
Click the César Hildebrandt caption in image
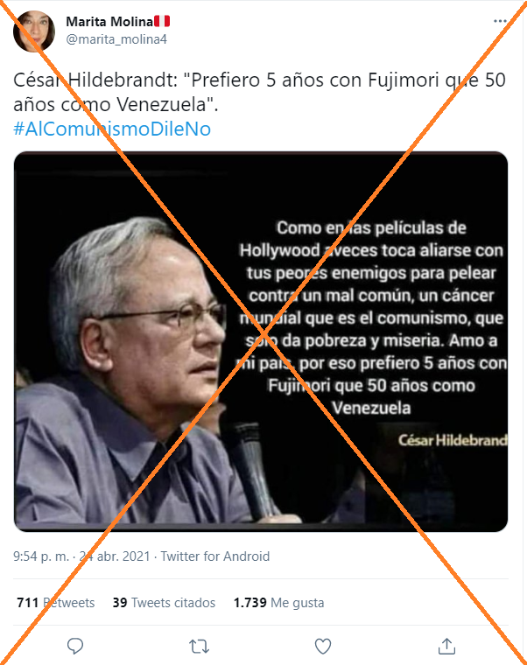click(x=453, y=440)
